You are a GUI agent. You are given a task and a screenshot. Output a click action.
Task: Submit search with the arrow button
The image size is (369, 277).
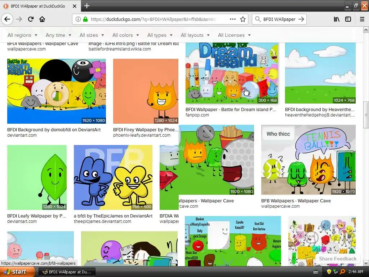(301, 19)
